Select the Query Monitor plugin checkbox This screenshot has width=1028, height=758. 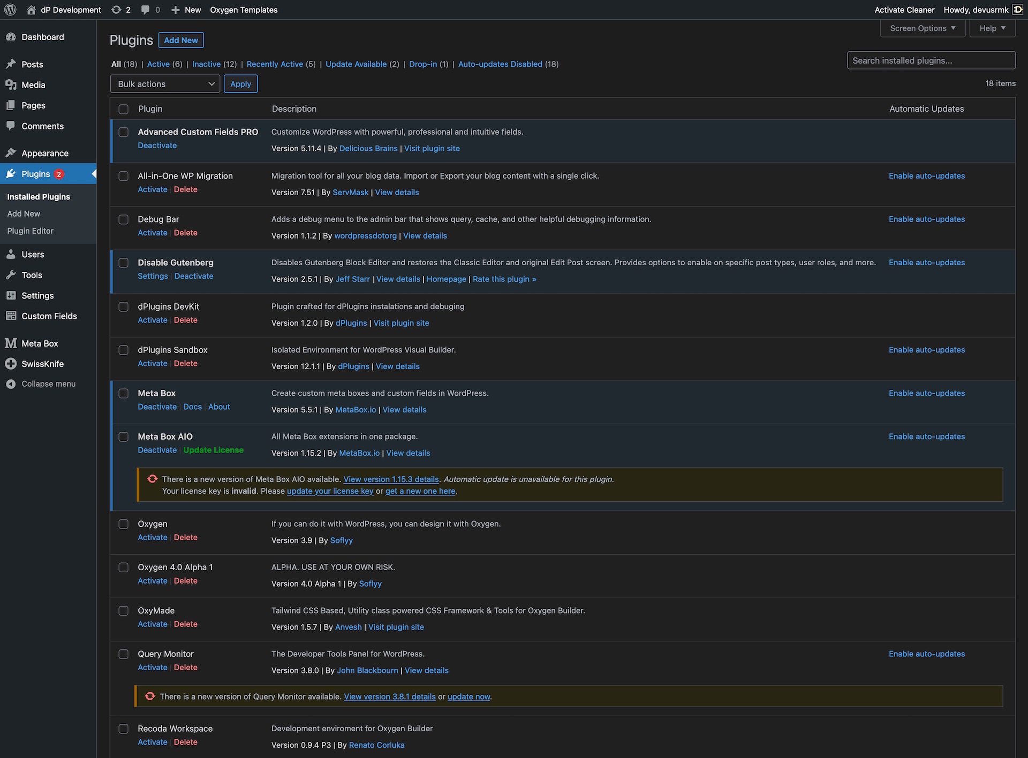(x=124, y=654)
